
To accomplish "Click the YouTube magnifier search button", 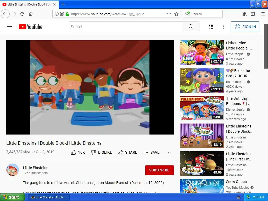I will coord(191,27).
